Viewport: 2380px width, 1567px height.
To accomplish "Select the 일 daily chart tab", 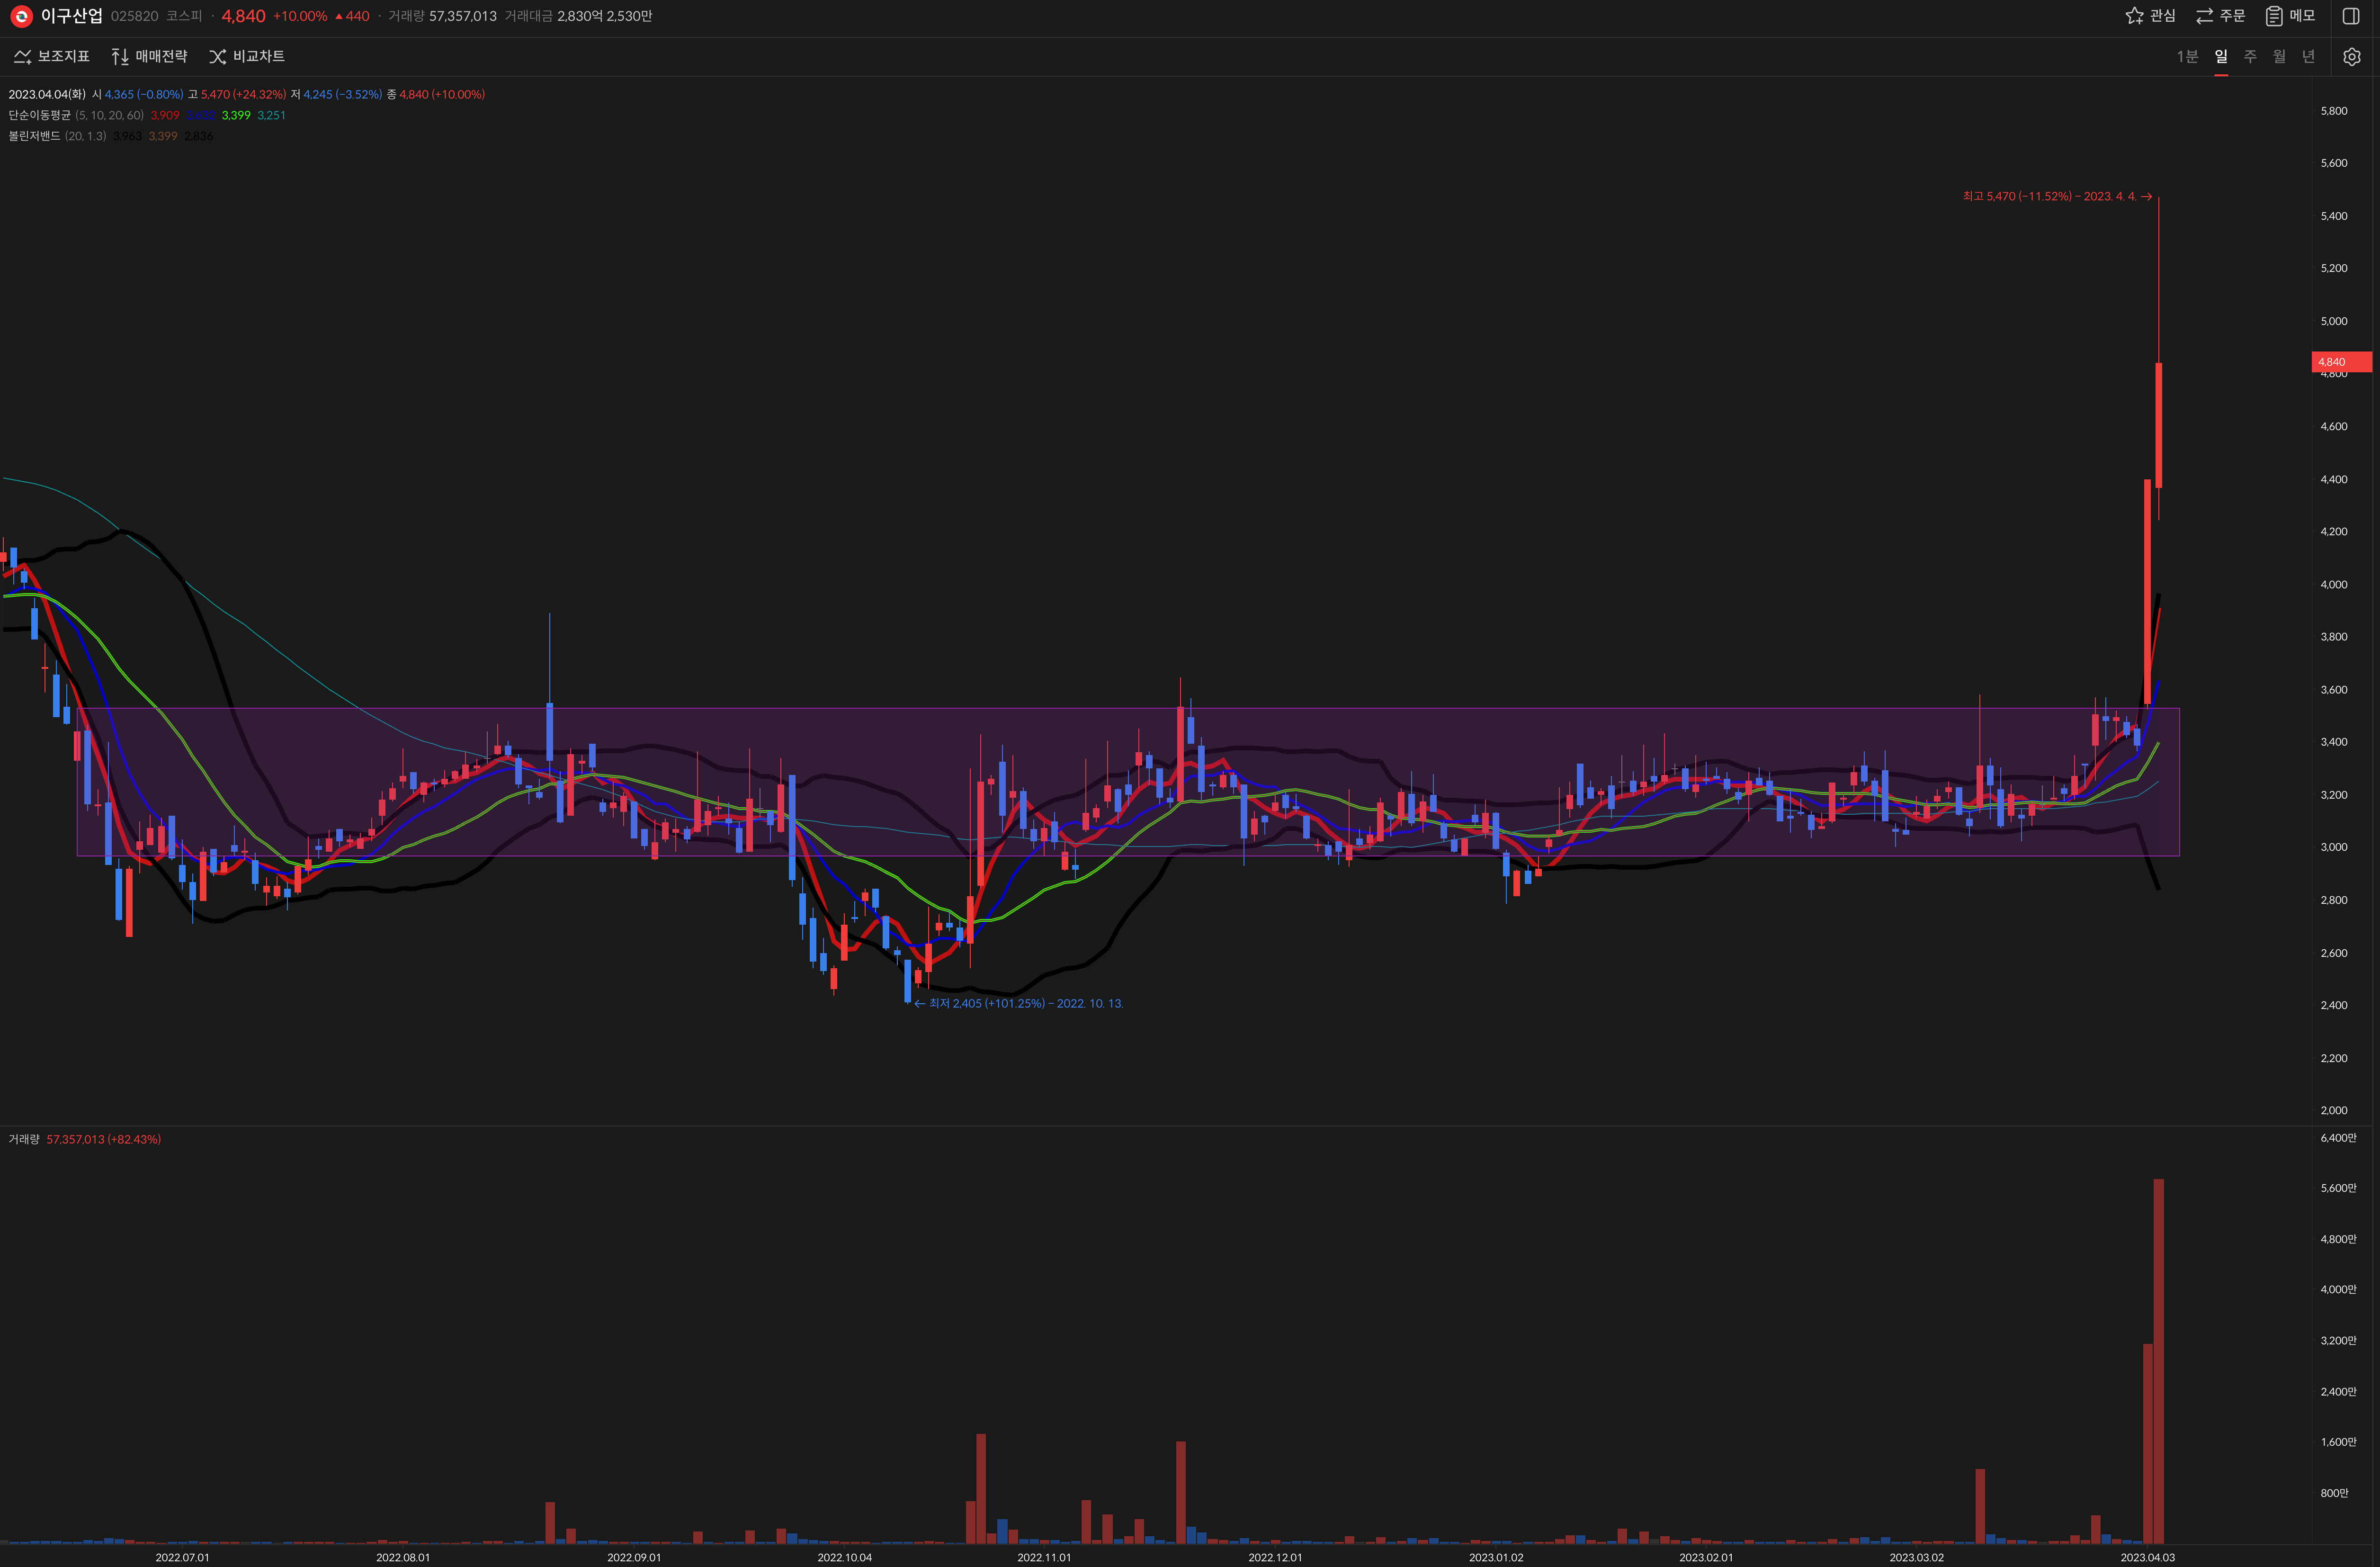I will 2221,57.
